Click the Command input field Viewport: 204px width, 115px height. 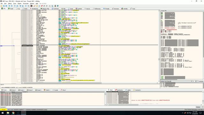tap(101, 107)
